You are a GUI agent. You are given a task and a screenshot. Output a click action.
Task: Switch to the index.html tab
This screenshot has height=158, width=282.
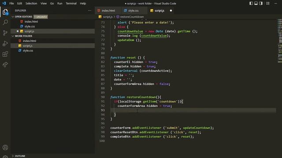point(108,11)
